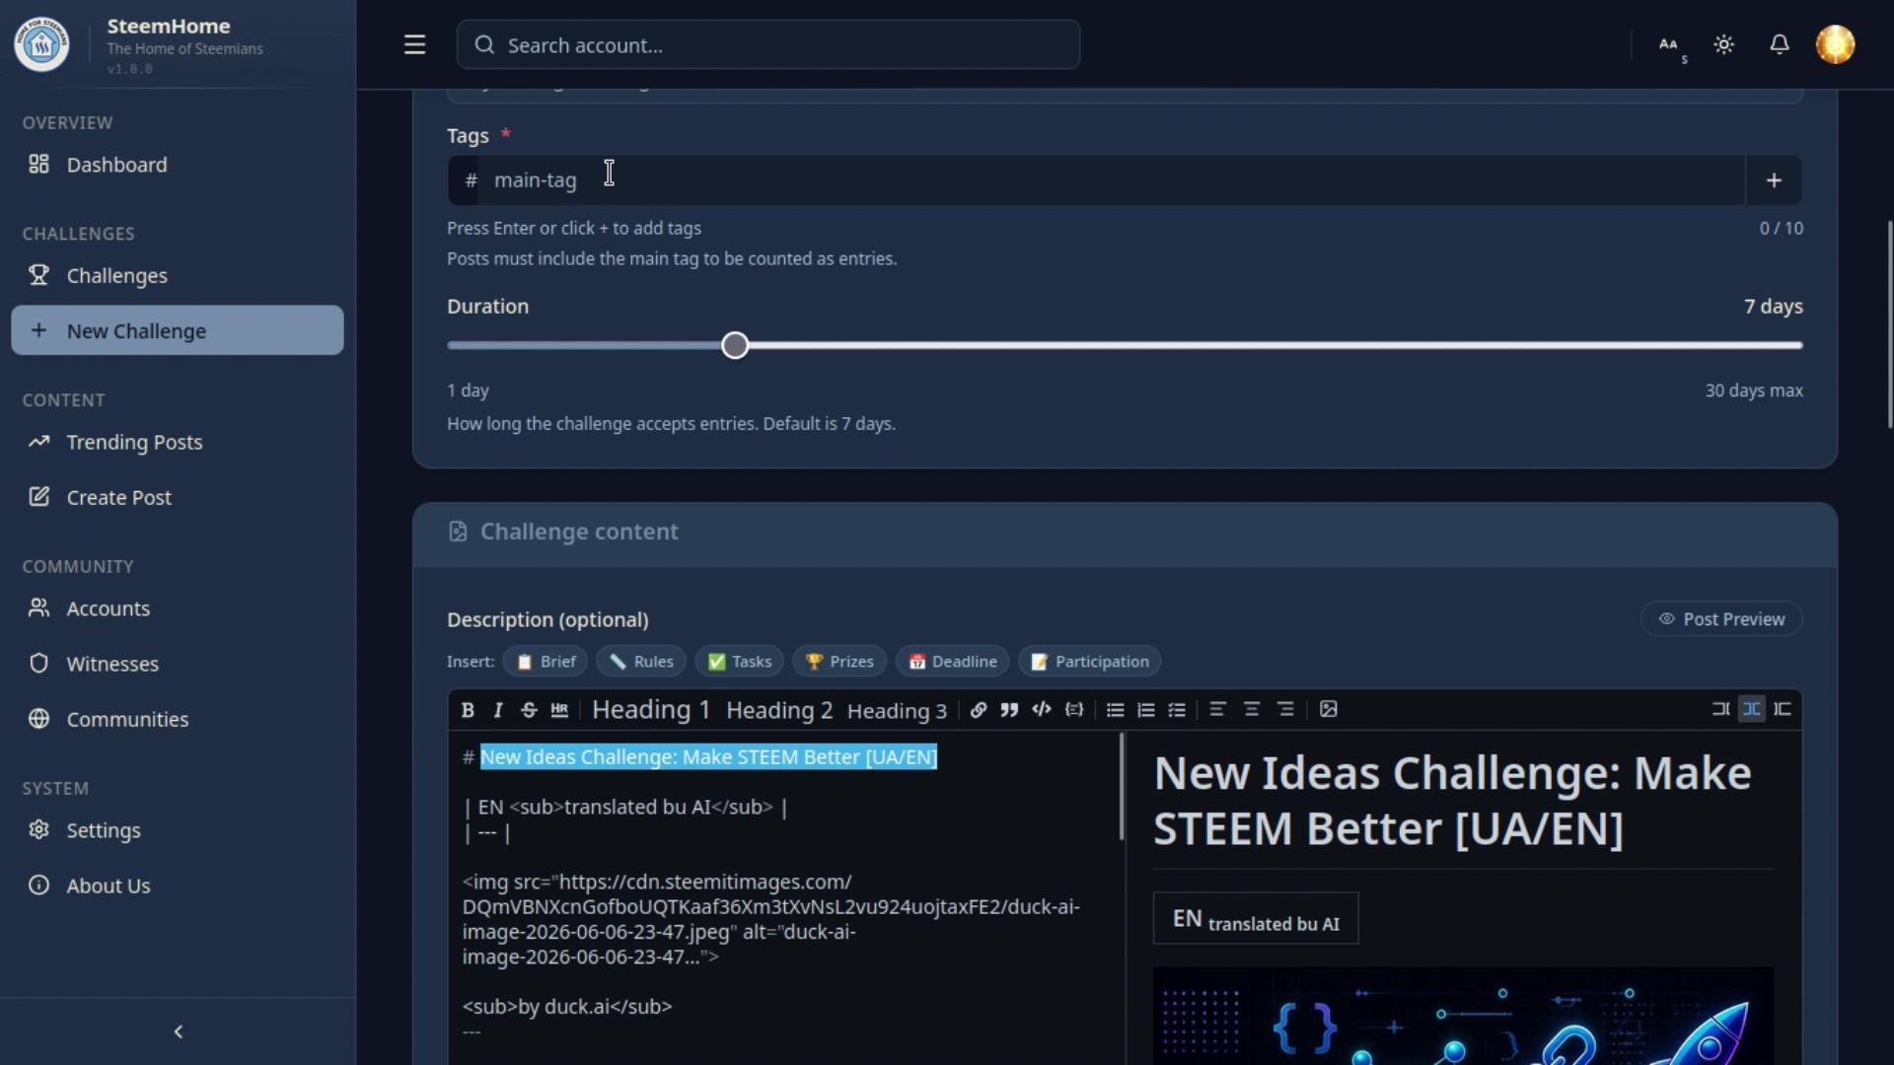The height and width of the screenshot is (1065, 1894).
Task: Toggle bold formatting
Action: [x=468, y=710]
